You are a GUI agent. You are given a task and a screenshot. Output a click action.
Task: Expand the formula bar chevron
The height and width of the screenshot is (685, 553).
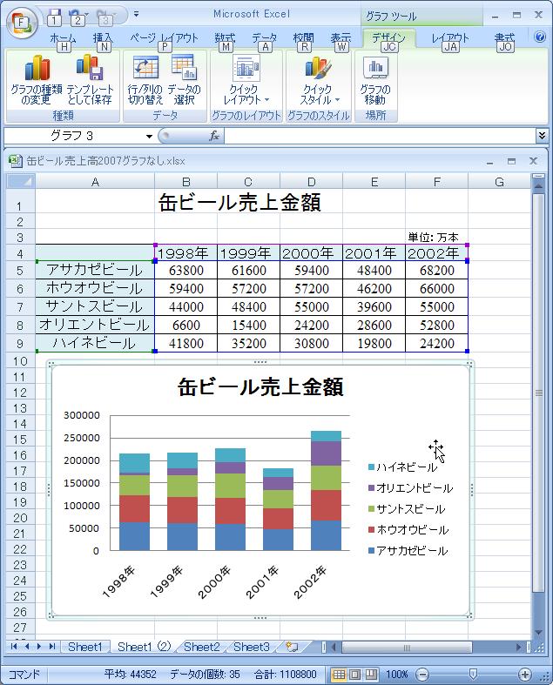click(x=542, y=136)
